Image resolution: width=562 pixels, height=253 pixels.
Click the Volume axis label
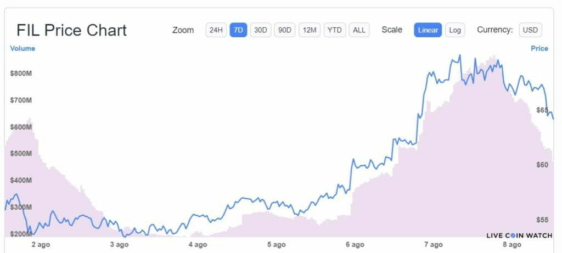pos(23,48)
